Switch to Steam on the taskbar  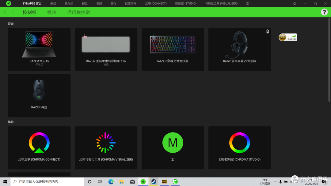coord(154,182)
